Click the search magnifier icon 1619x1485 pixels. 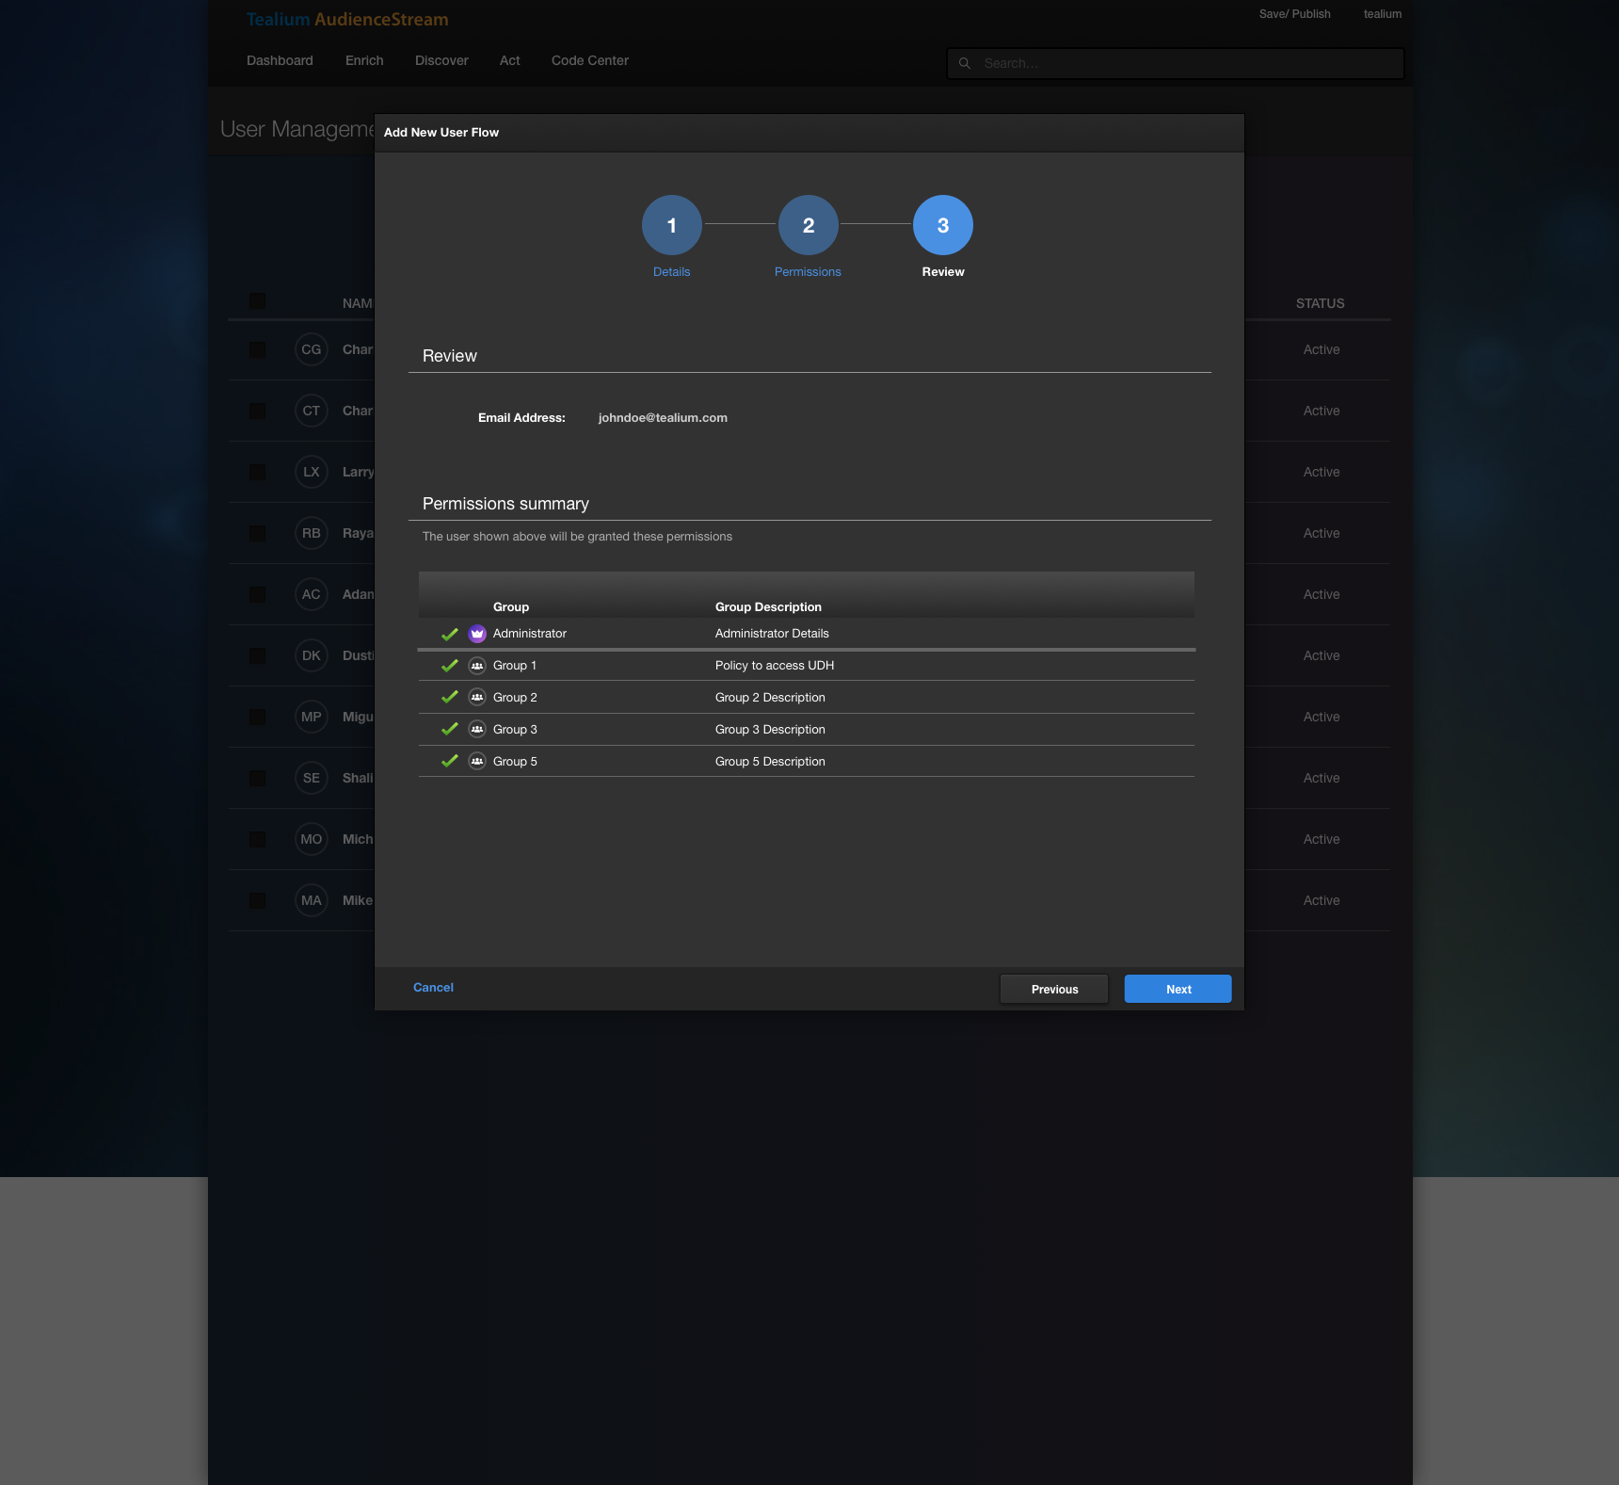pos(965,63)
